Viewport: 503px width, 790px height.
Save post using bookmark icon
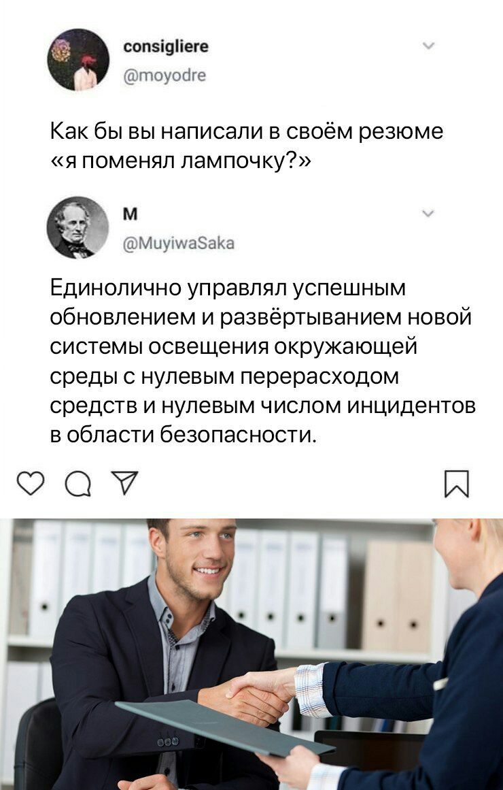click(x=457, y=484)
